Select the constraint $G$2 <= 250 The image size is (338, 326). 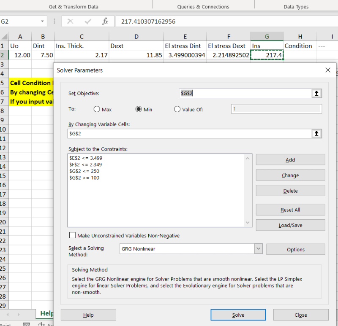[89, 171]
